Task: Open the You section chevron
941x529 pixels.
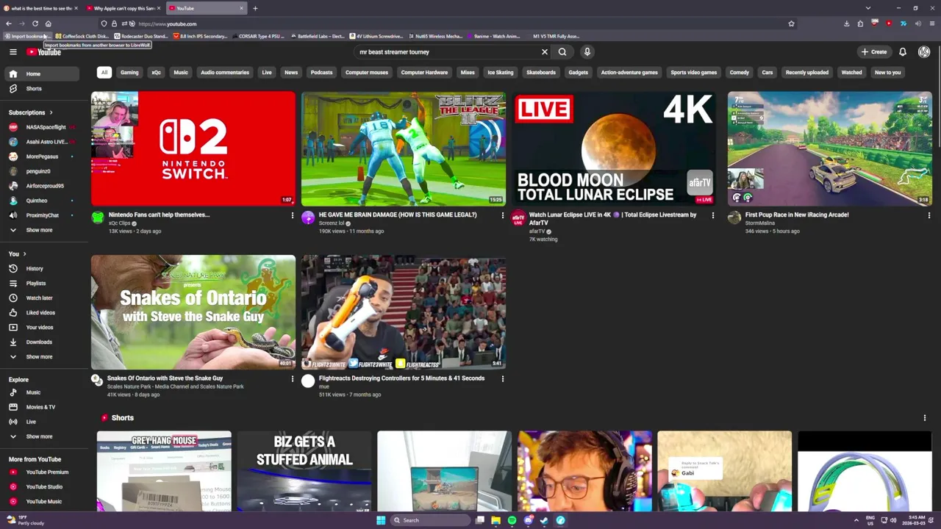Action: [24, 254]
